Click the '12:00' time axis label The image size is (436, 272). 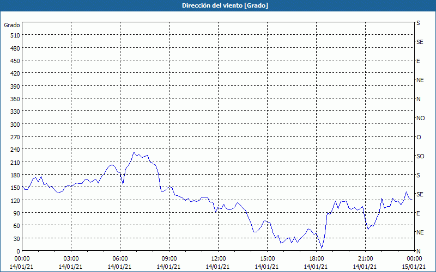pyautogui.click(x=218, y=259)
